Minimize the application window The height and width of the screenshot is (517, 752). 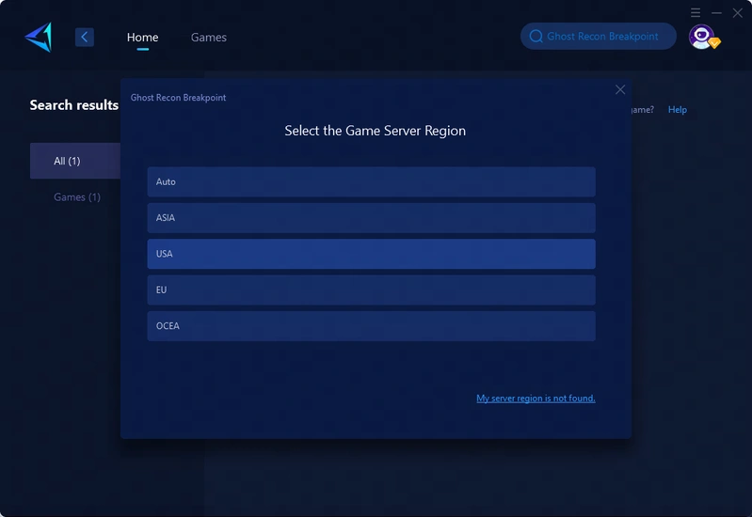tap(716, 12)
